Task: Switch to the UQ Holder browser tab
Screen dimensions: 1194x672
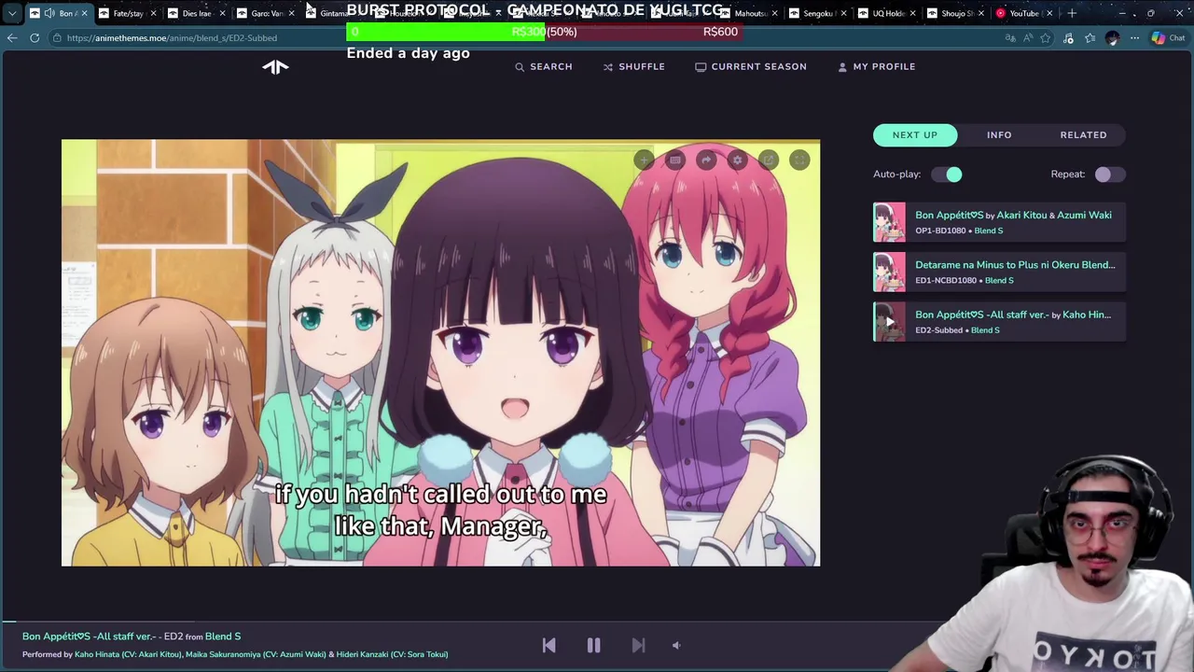Action: point(886,13)
